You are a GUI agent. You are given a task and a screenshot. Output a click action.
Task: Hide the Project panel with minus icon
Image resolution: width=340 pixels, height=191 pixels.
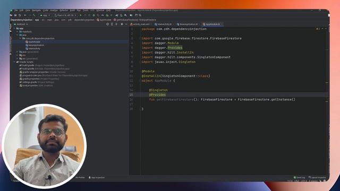pyautogui.click(x=126, y=24)
